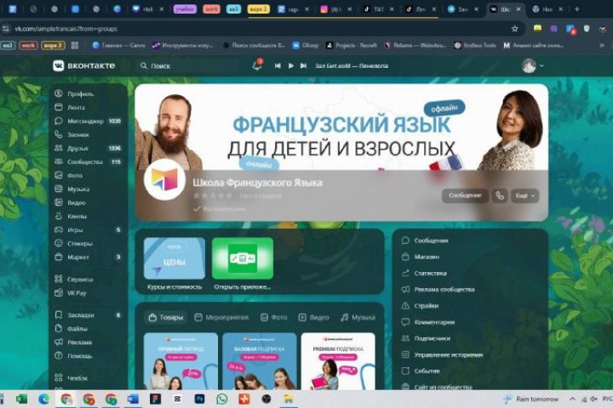This screenshot has width=613, height=408.
Task: Click the Маркет bag icon
Action: pos(59,257)
